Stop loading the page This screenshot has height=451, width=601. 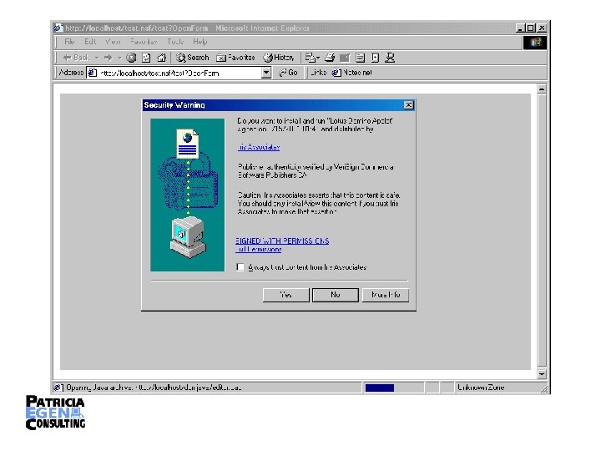(x=132, y=58)
